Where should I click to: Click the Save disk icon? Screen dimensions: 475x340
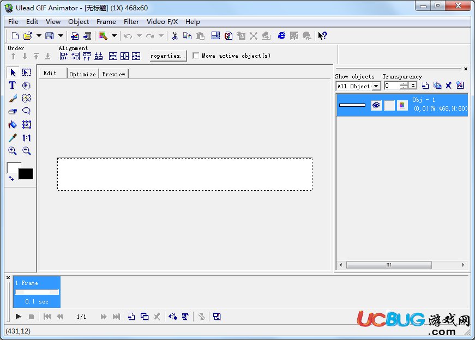pos(50,36)
